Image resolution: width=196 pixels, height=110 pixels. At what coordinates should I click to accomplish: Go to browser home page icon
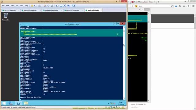tap(188, 6)
